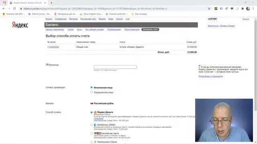Open Метрика in top navigation
Viewport: 257px width, 144px height.
click(73, 19)
